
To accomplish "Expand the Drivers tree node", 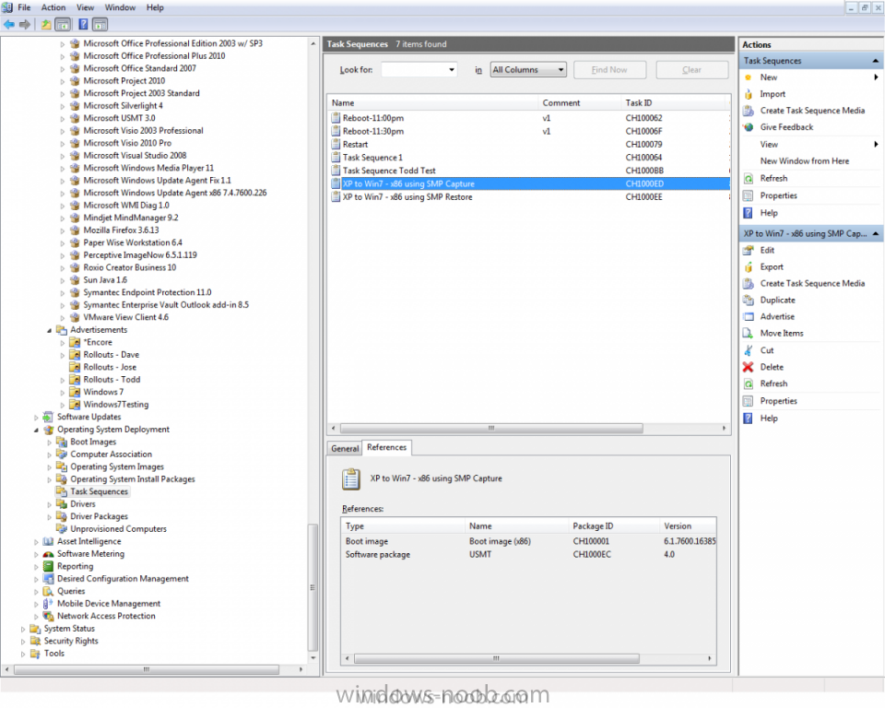I will [x=49, y=504].
